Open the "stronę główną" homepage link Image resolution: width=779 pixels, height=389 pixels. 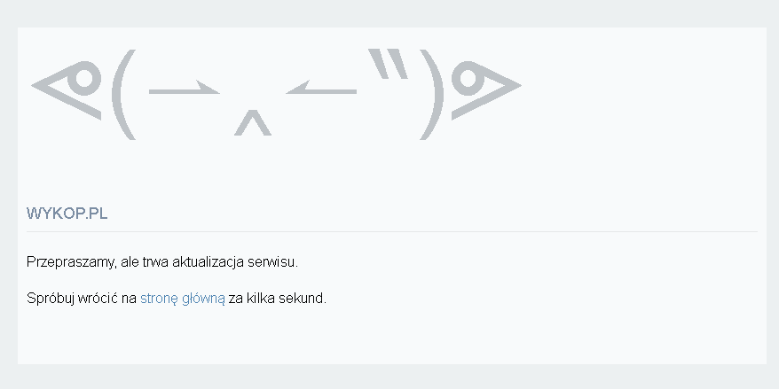pos(182,299)
